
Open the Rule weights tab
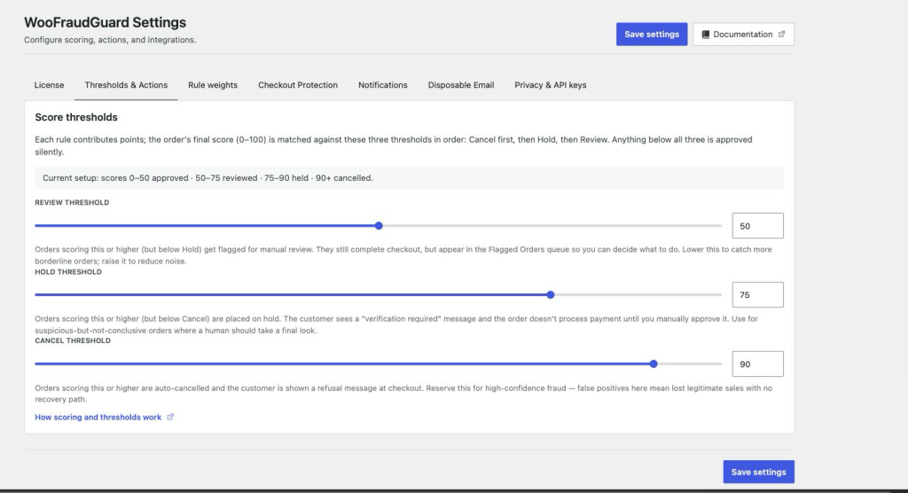213,85
